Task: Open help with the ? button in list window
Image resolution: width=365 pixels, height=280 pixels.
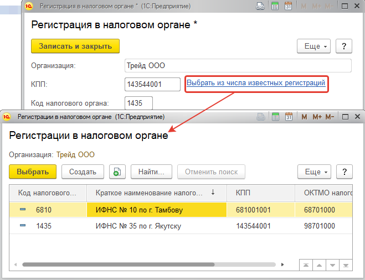Action: (345, 172)
